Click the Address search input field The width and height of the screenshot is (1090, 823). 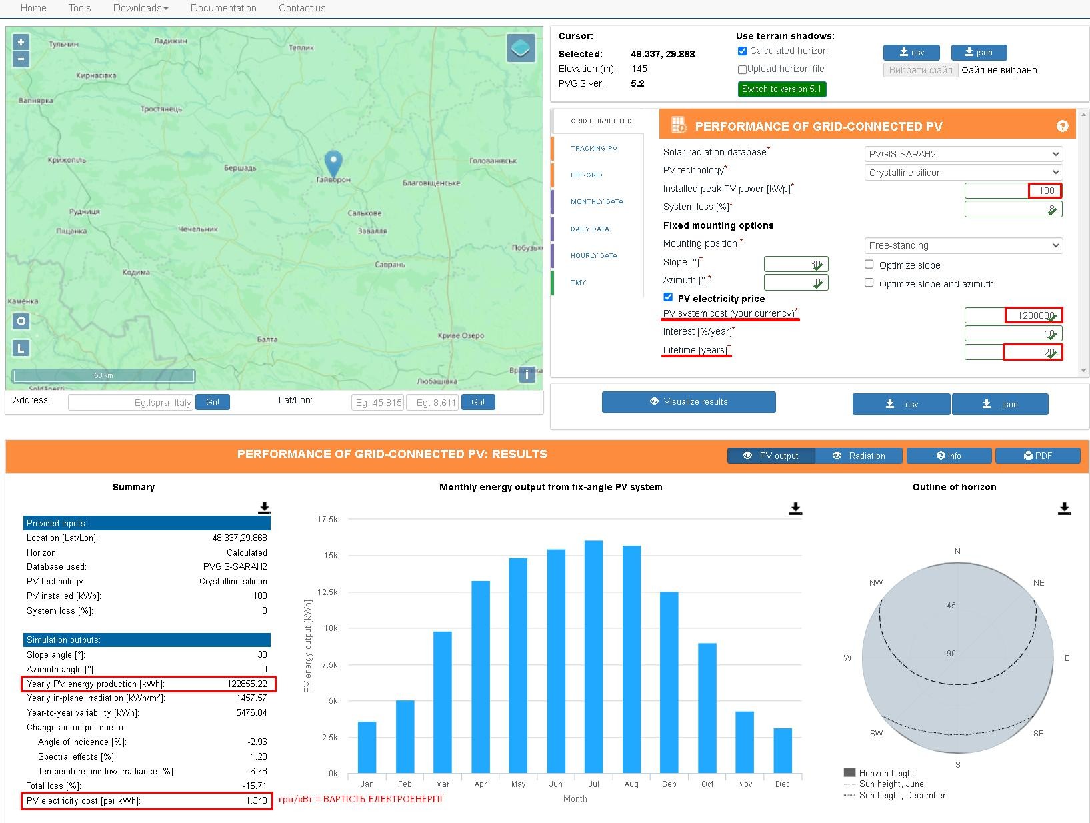tap(131, 403)
